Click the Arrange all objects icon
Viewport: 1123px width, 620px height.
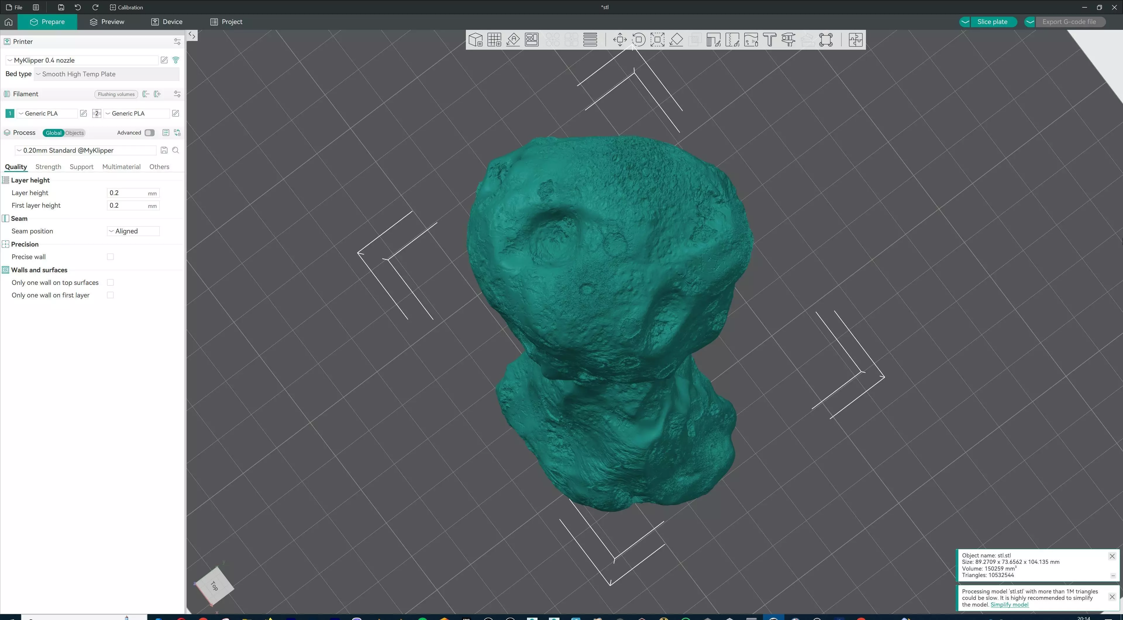pos(531,40)
